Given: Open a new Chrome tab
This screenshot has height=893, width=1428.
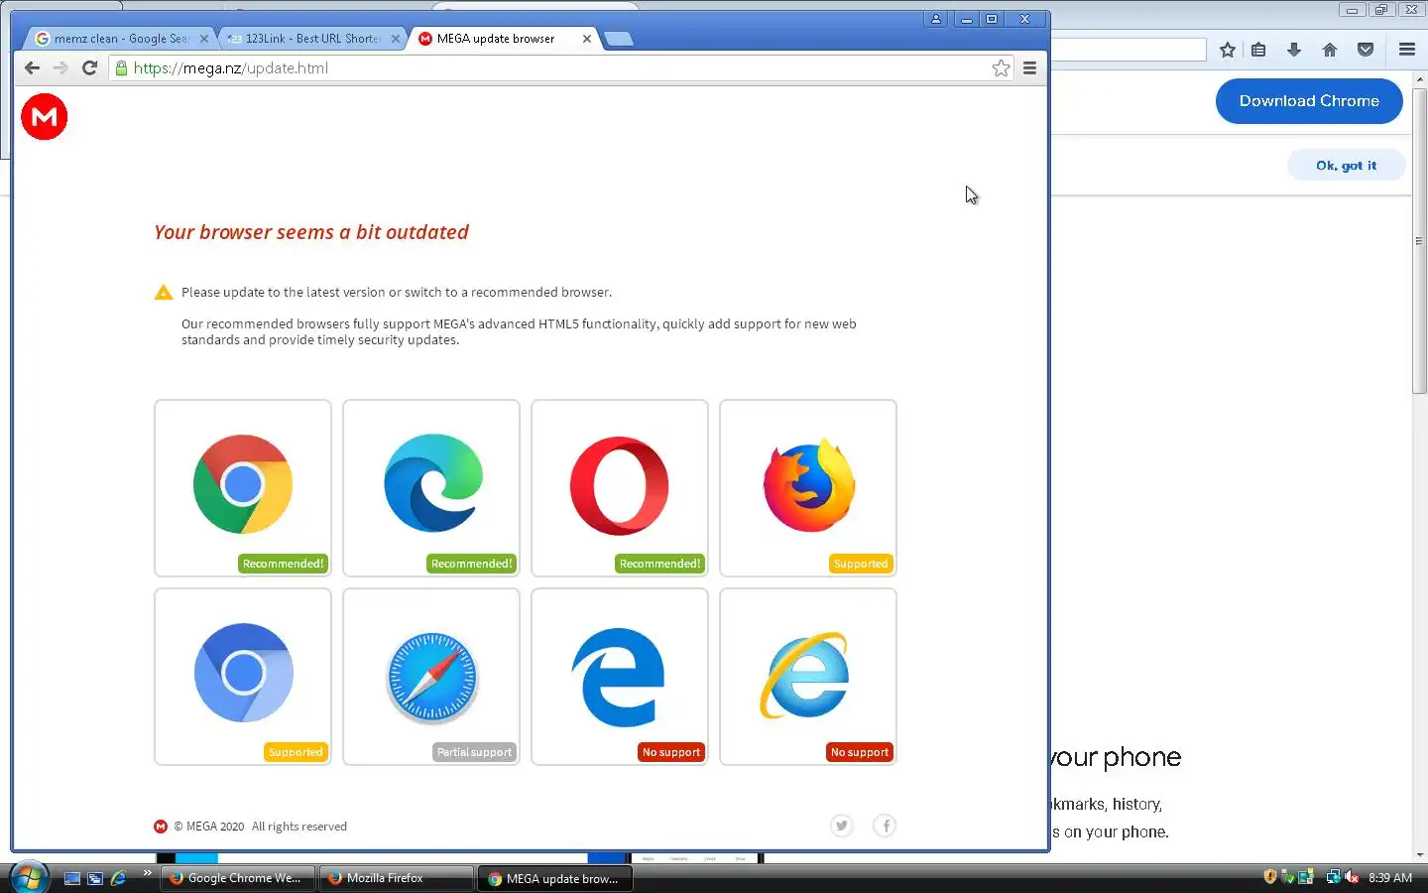Looking at the screenshot, I should (x=619, y=39).
